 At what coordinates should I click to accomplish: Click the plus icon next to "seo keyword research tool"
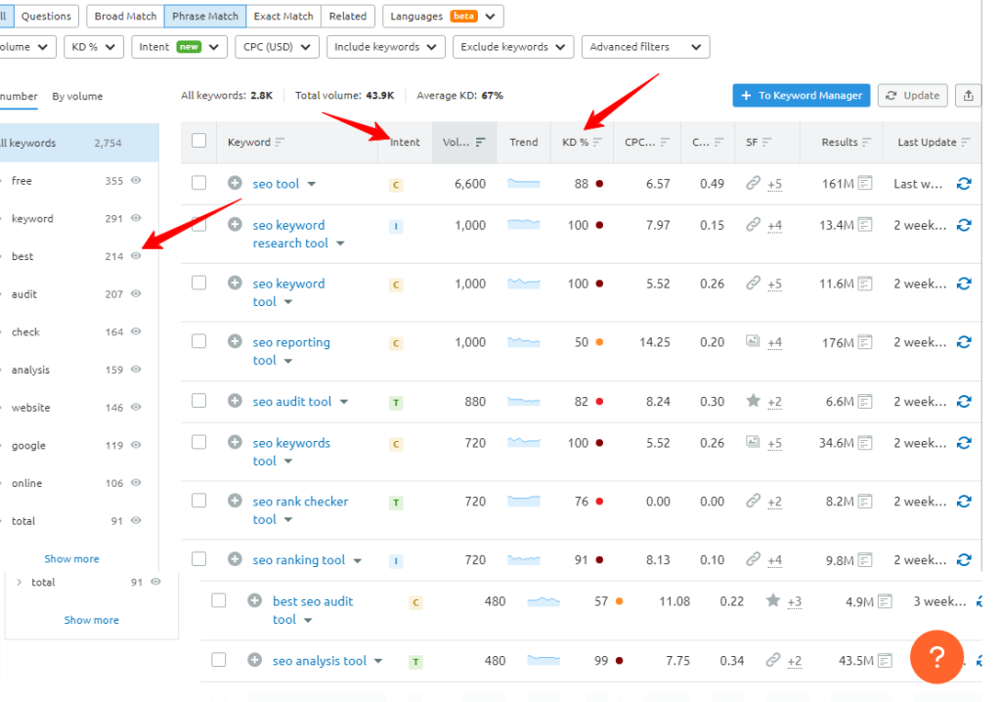click(235, 224)
